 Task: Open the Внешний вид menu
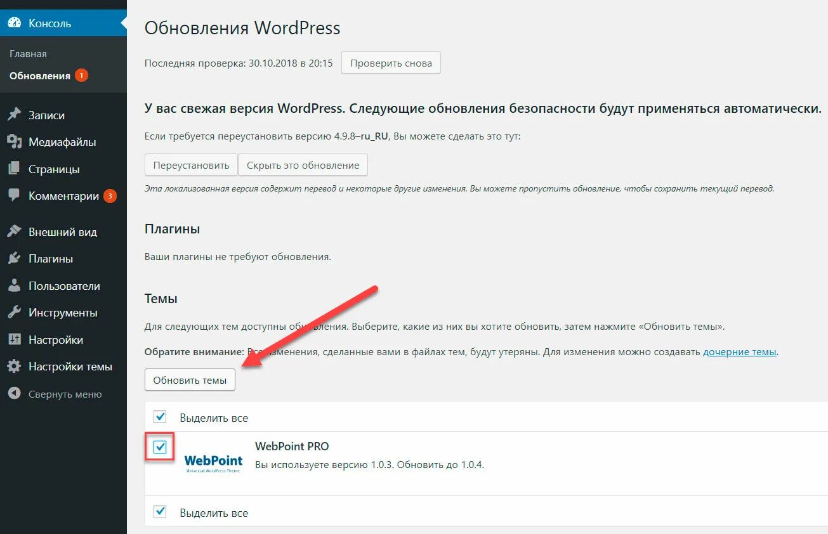coord(63,231)
